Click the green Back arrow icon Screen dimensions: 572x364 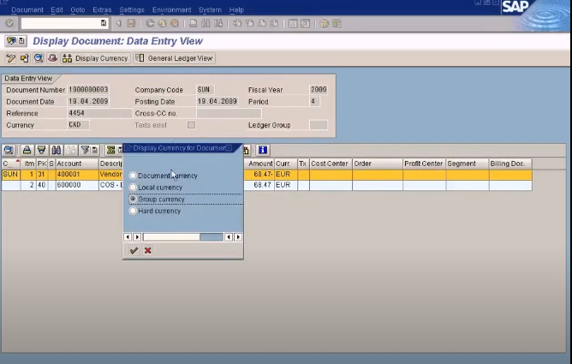(150, 23)
